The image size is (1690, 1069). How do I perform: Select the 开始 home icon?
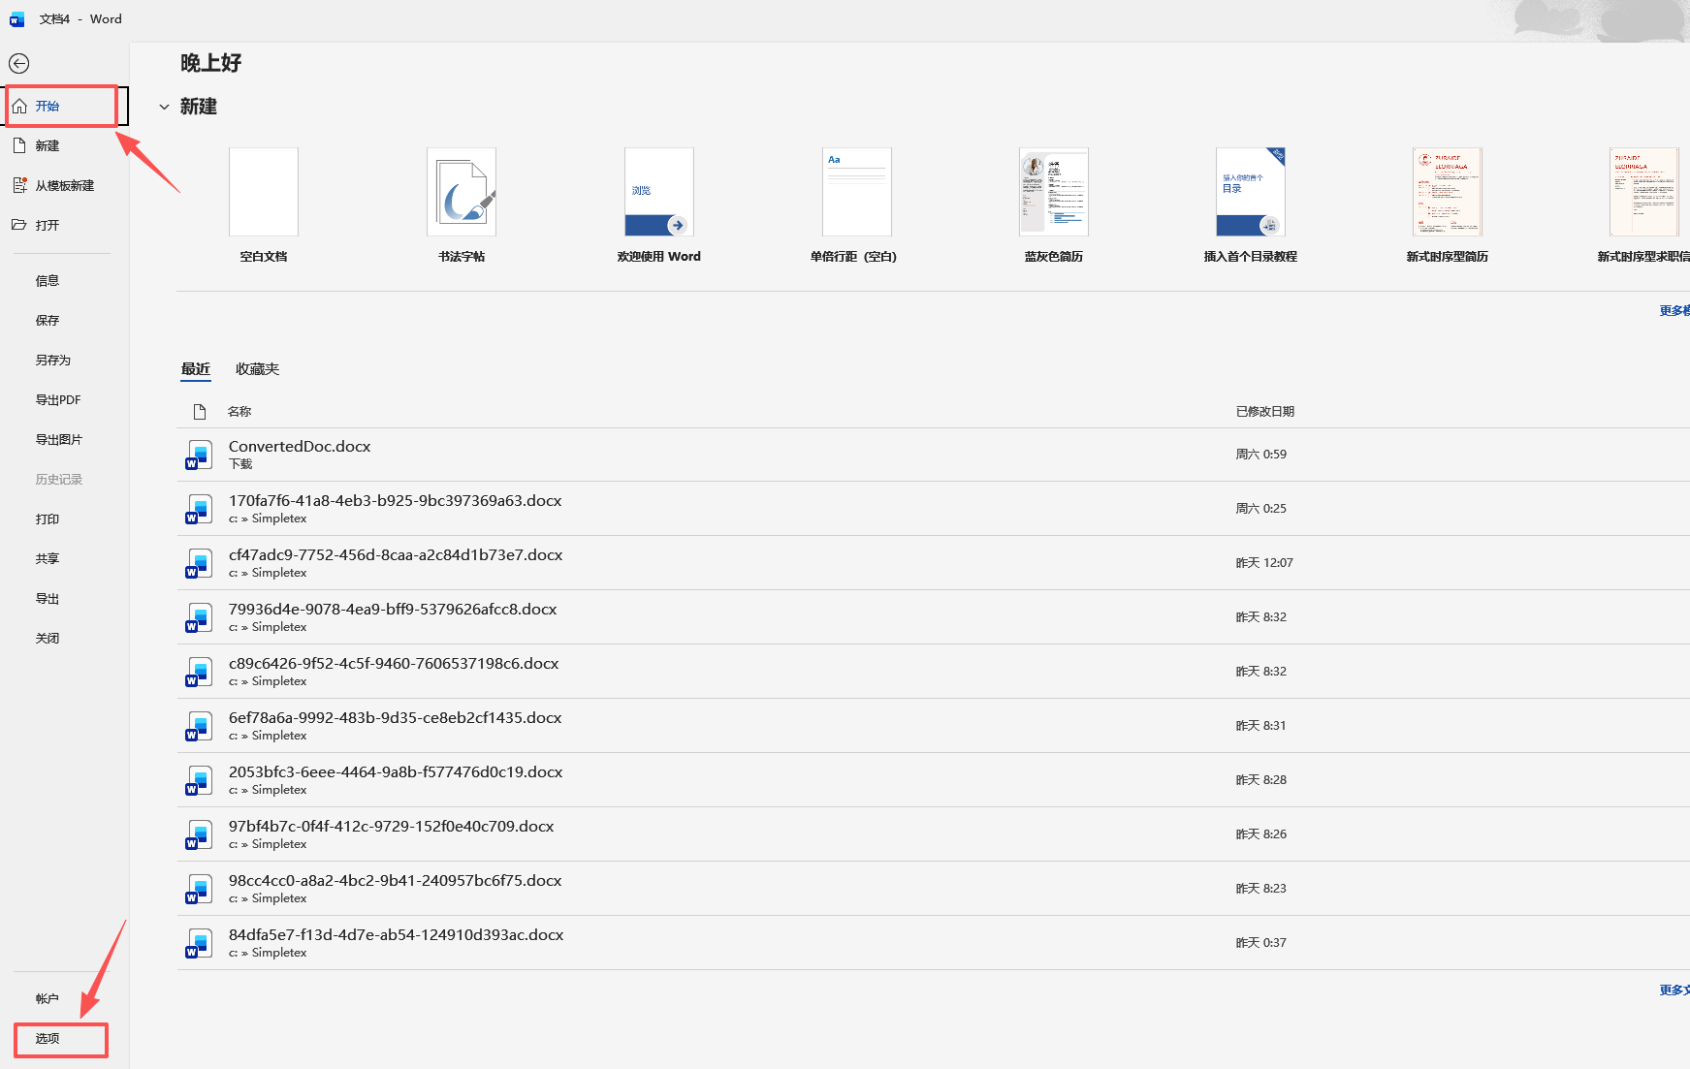[x=19, y=106]
